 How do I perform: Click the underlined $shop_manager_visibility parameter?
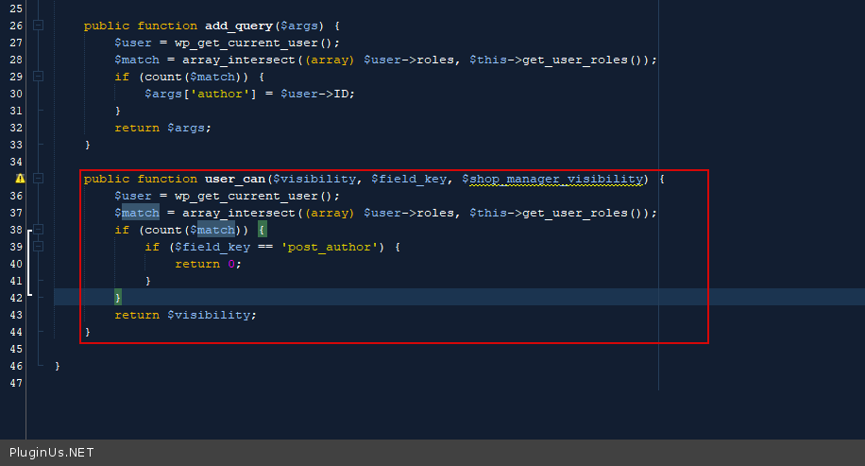pyautogui.click(x=554, y=179)
